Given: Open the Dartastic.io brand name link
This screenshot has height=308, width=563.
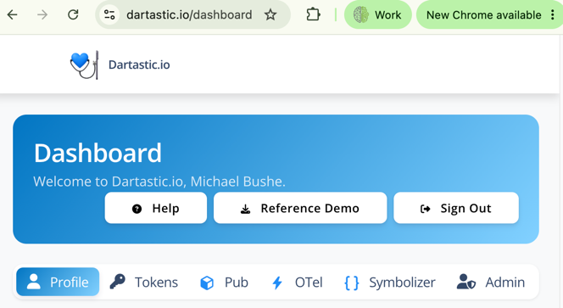Looking at the screenshot, I should pos(139,64).
